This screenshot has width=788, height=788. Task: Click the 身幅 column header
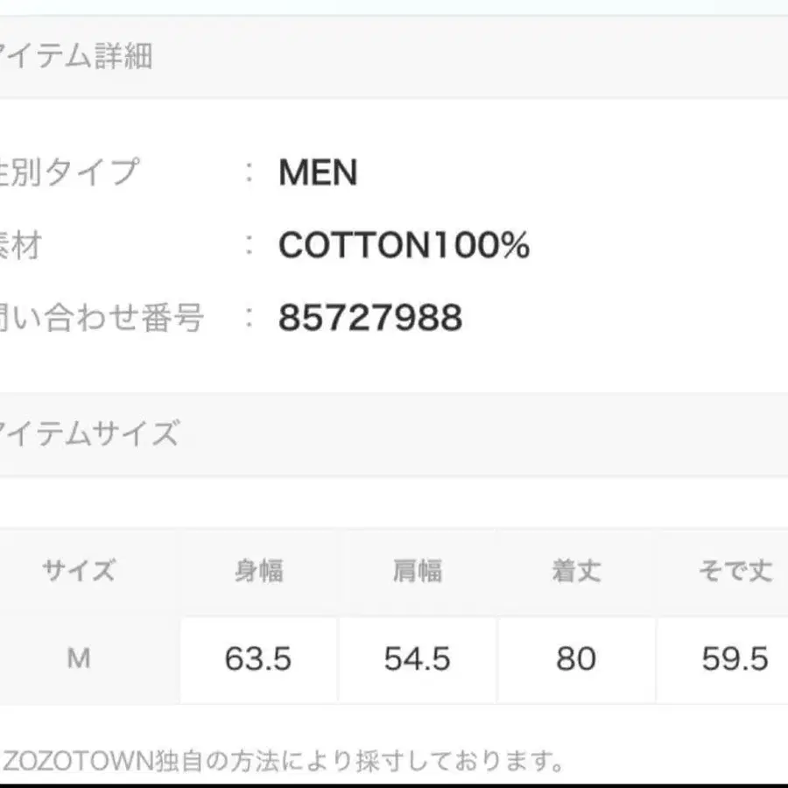(258, 572)
